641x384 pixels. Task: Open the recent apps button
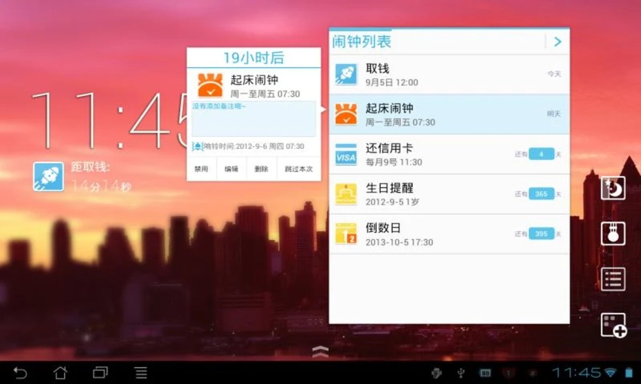pos(100,372)
